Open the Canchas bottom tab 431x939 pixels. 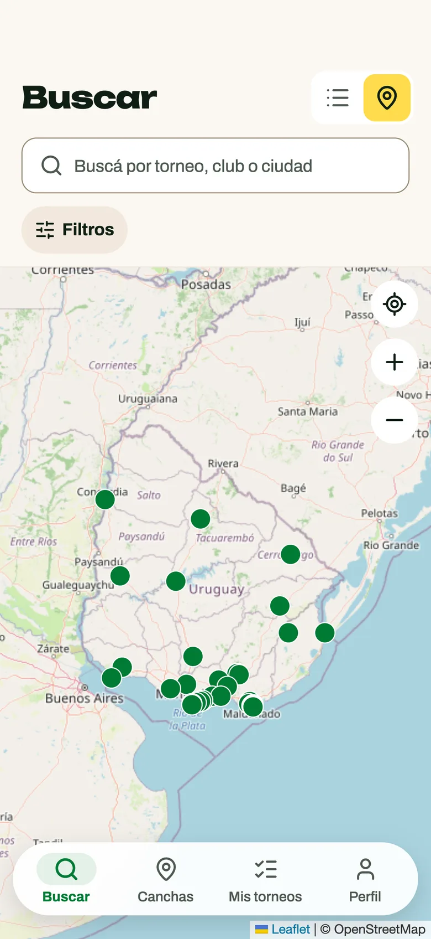click(166, 879)
